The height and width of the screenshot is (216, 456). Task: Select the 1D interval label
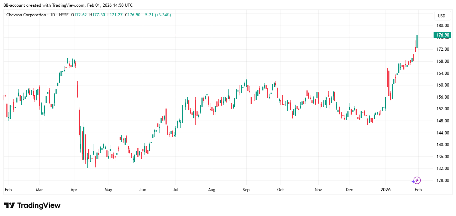click(52, 15)
